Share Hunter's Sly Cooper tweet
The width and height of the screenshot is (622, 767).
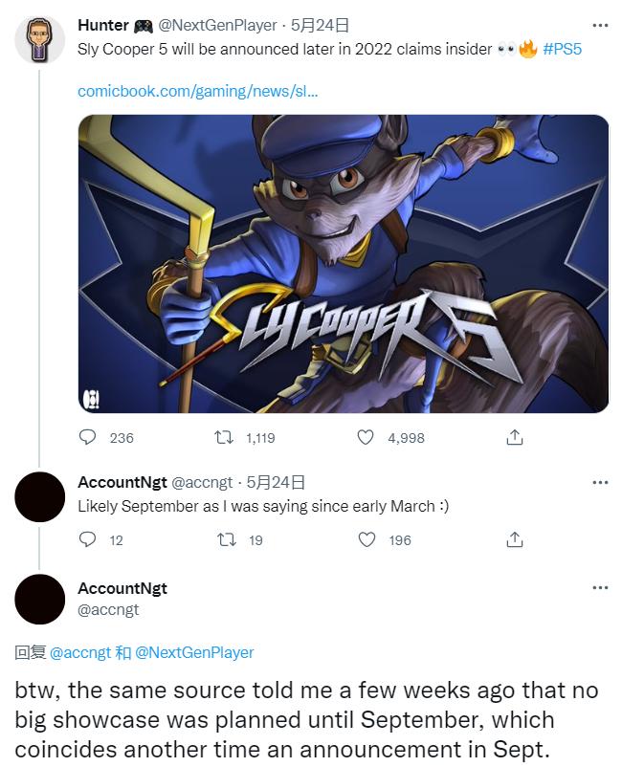point(514,437)
